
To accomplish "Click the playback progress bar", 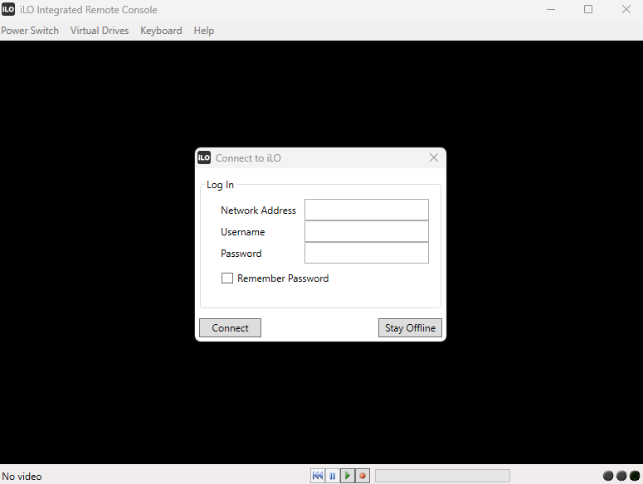I will pyautogui.click(x=442, y=476).
